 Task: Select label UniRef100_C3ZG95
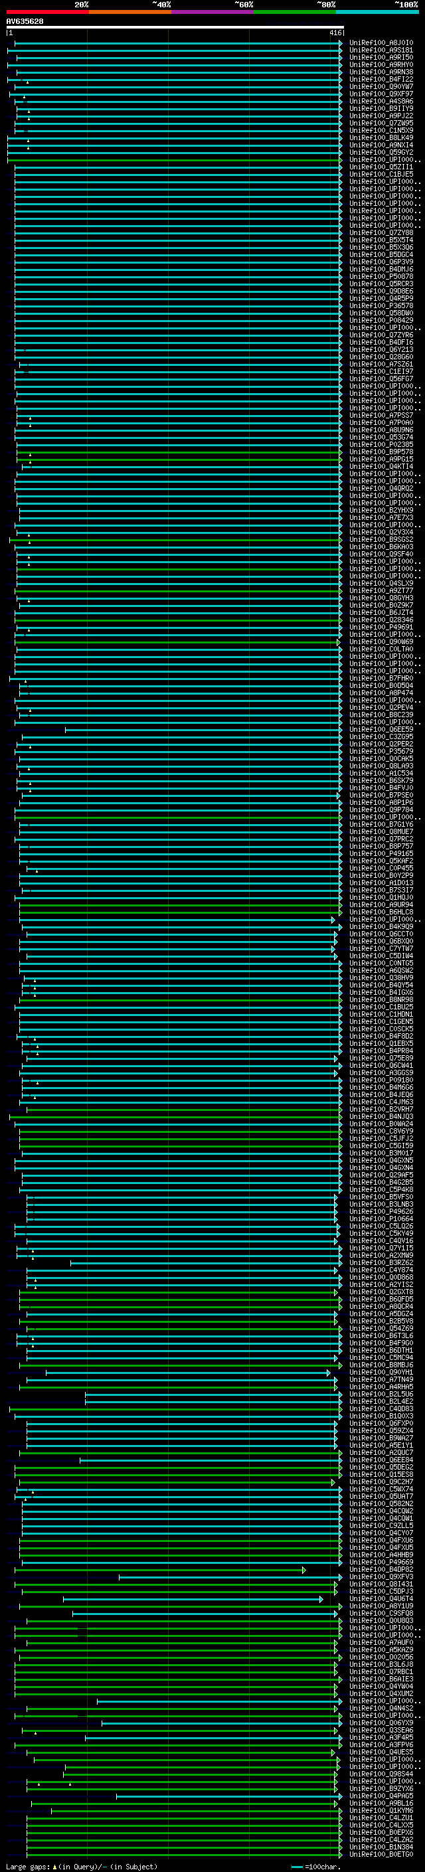pyautogui.click(x=381, y=737)
